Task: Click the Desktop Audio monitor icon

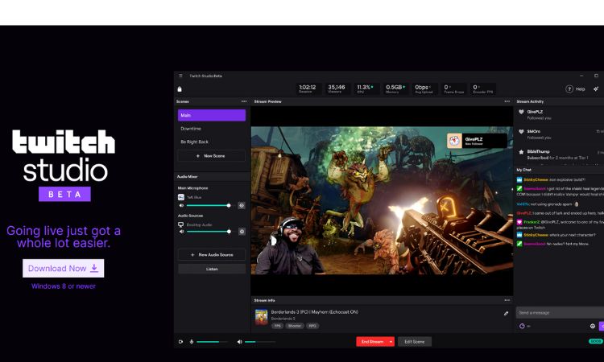Action: pyautogui.click(x=180, y=224)
